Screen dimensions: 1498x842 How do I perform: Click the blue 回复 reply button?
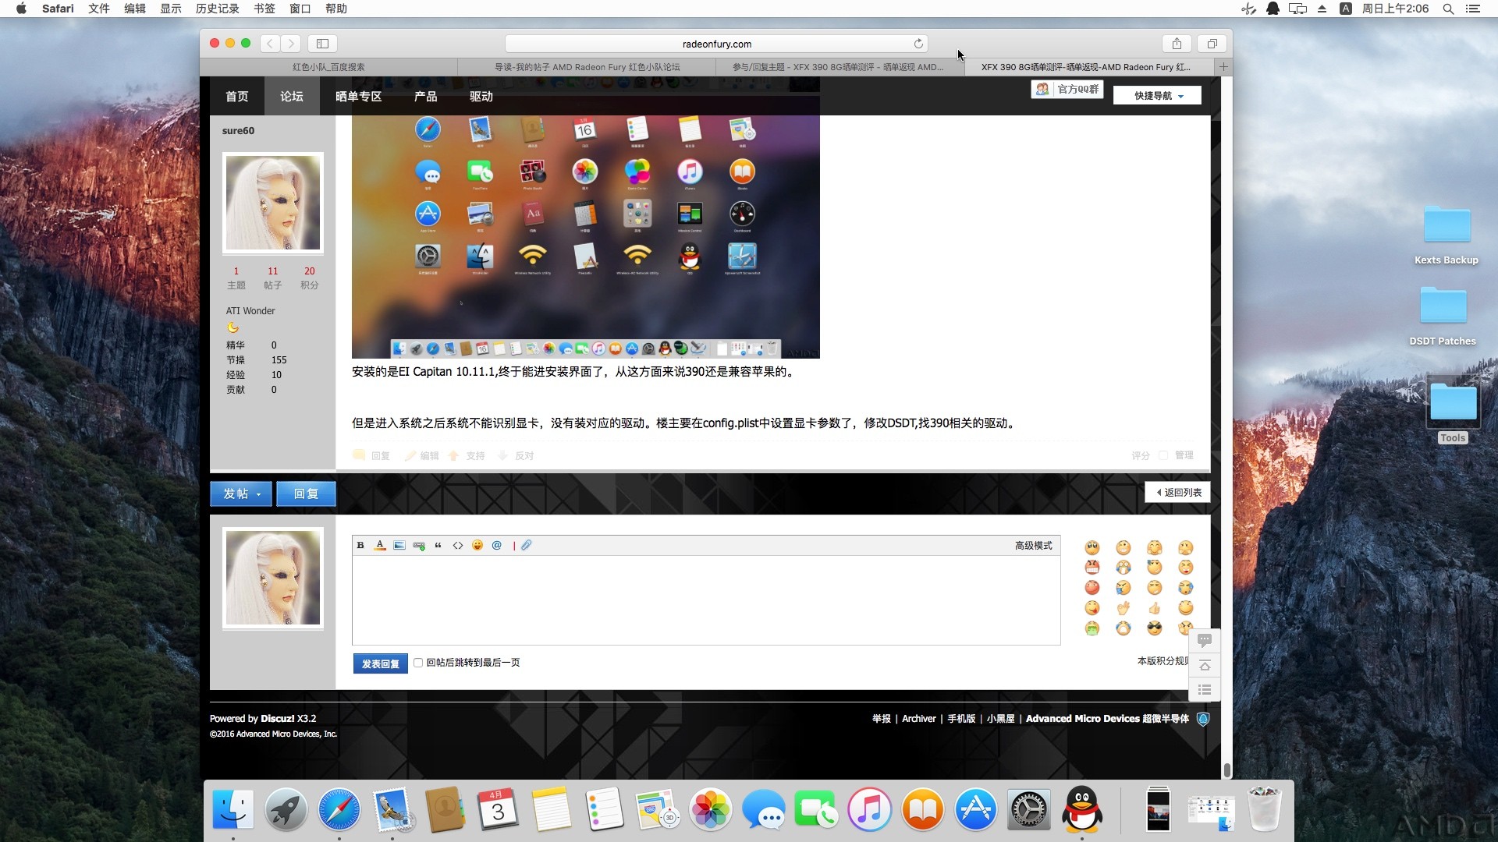[x=306, y=494]
